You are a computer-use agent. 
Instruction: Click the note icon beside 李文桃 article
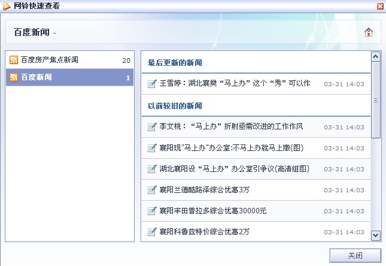(152, 127)
